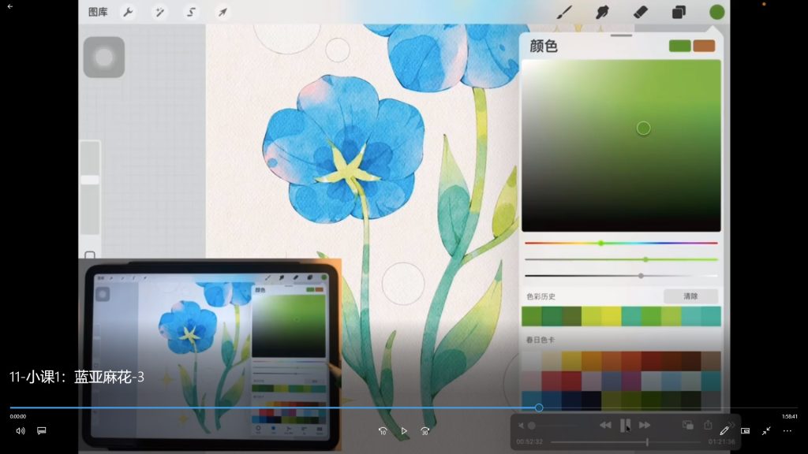
Task: Click the video progress bar handle
Action: tap(539, 407)
